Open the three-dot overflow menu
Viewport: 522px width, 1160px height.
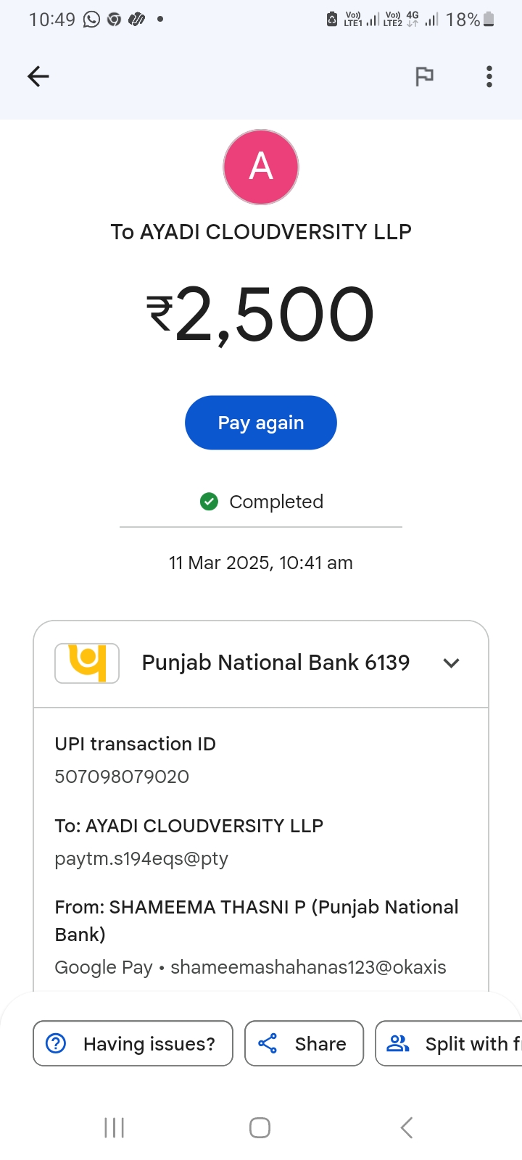point(489,76)
